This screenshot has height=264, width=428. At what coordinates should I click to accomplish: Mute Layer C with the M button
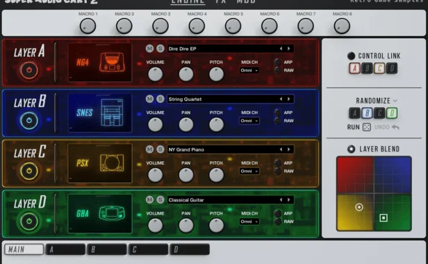(x=149, y=149)
